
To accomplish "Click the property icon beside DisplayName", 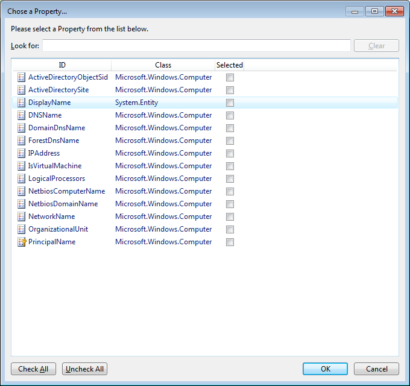I will point(21,103).
